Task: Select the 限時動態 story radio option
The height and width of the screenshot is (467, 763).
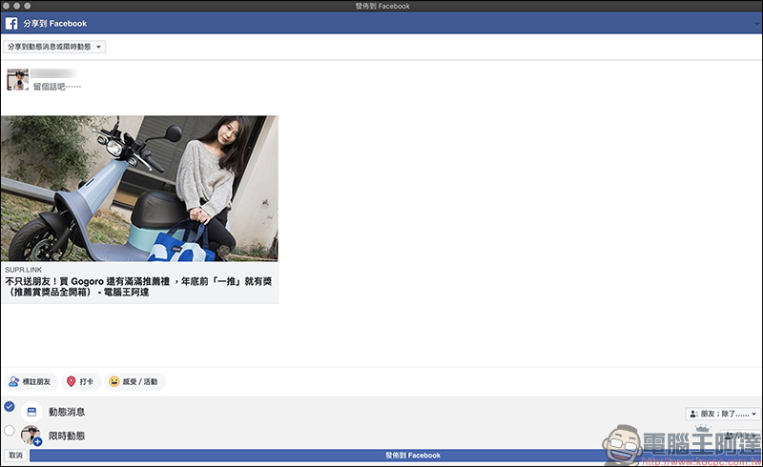Action: tap(10, 430)
